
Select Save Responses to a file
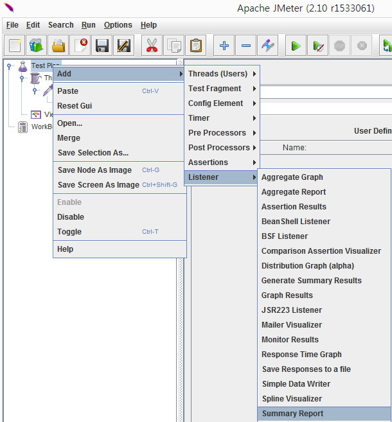(x=324, y=369)
